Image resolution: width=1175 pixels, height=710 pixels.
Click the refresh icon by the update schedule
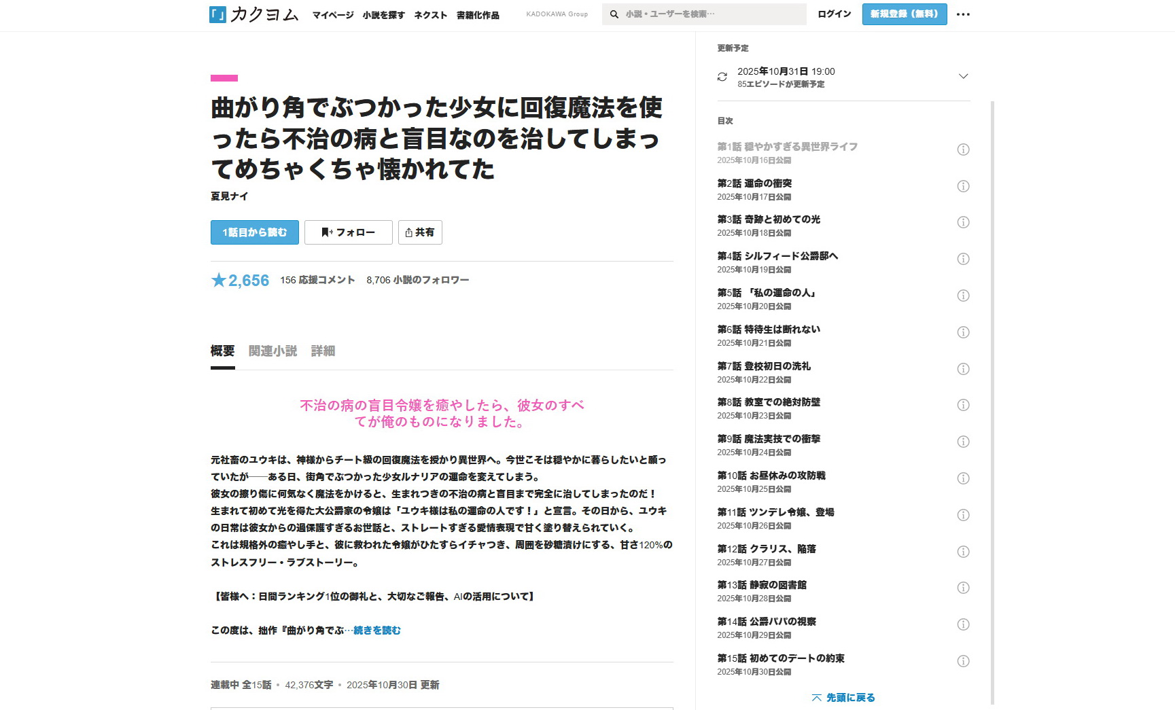tap(722, 77)
